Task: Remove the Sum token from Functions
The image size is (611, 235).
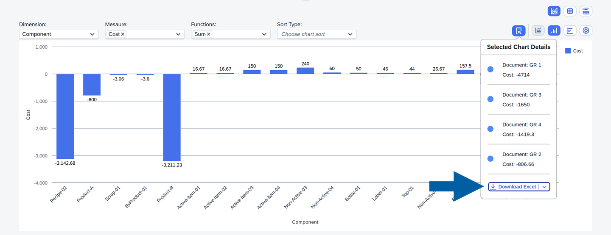Action: click(208, 34)
